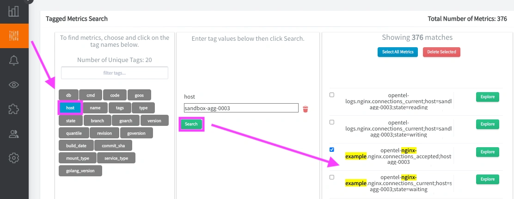Open the team users sidebar icon
514x199 pixels.
click(x=14, y=134)
